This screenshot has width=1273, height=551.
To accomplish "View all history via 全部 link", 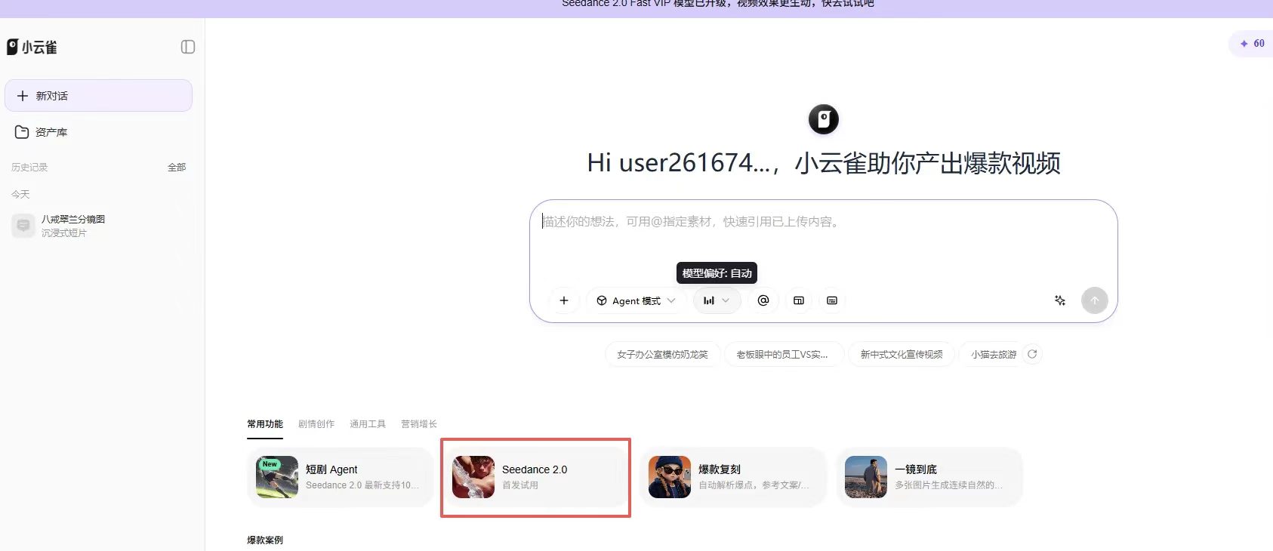I will point(177,168).
